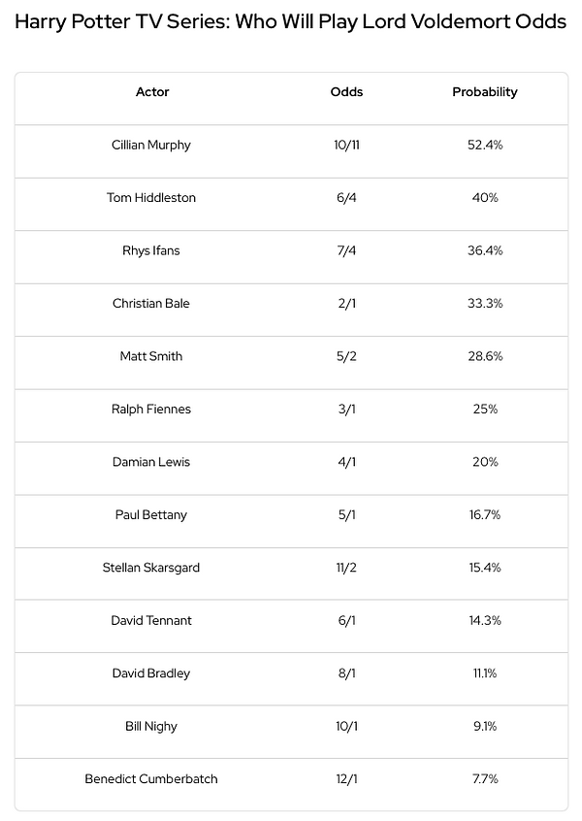The height and width of the screenshot is (821, 582).
Task: Click Stellan Skarsgard's 11/2 odds value
Action: (346, 568)
